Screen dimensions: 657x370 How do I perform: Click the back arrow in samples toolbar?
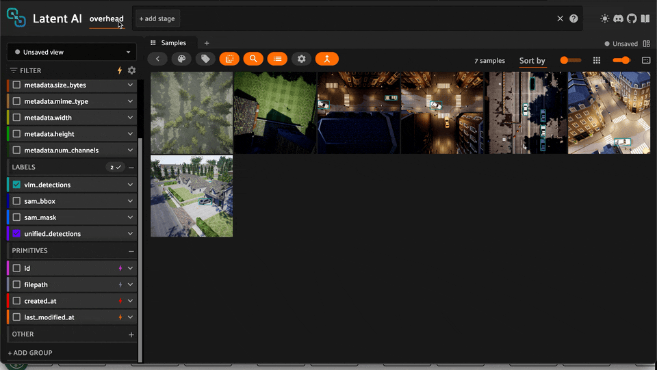pos(157,59)
